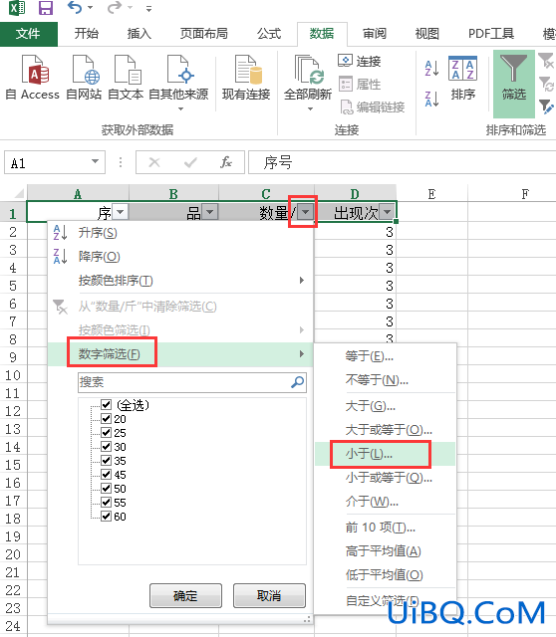
Task: Toggle the (全选) select all checkbox
Action: [106, 405]
